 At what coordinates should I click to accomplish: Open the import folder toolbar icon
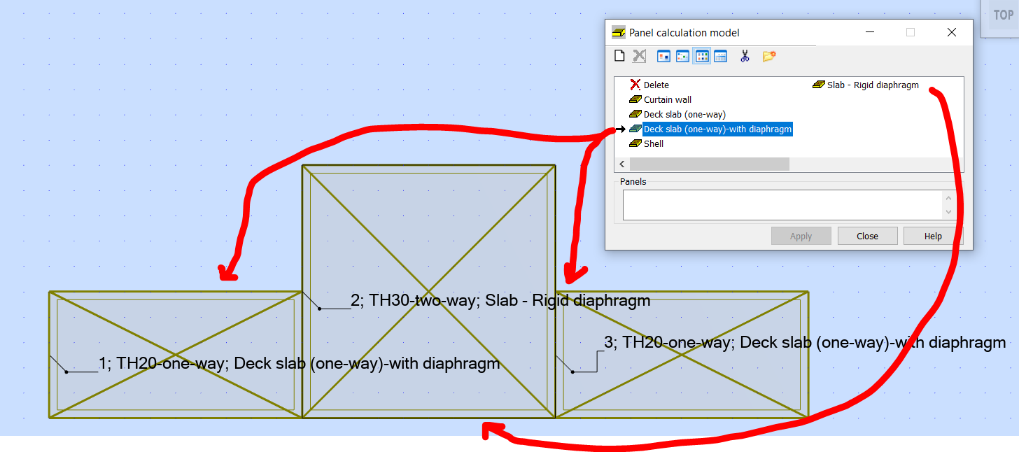tap(768, 55)
